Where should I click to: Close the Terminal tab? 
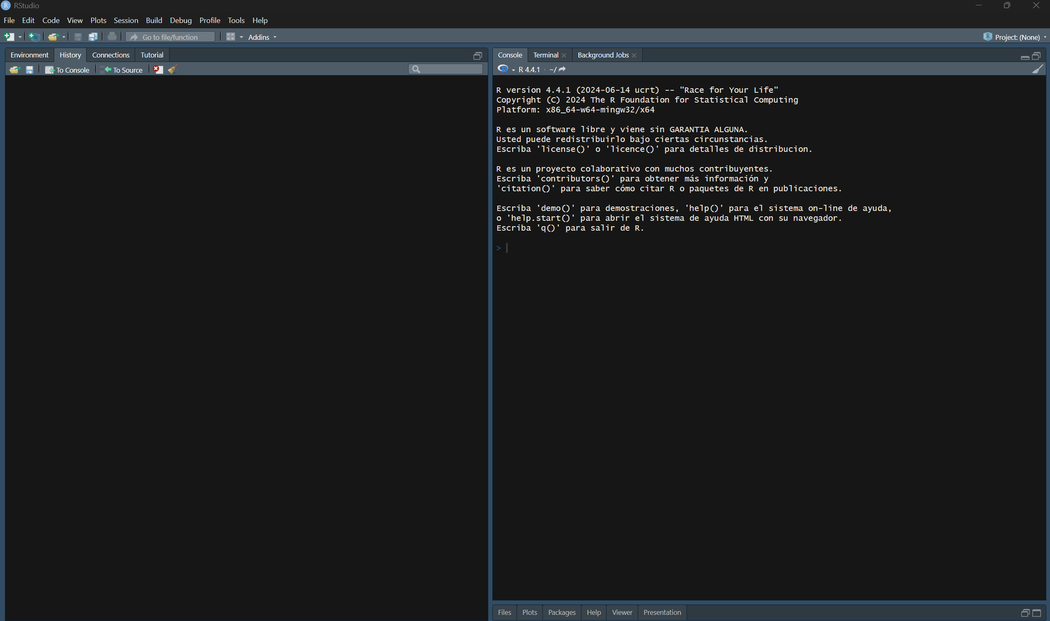click(564, 55)
